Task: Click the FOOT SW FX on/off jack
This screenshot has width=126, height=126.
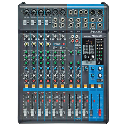Action: coord(92,25)
